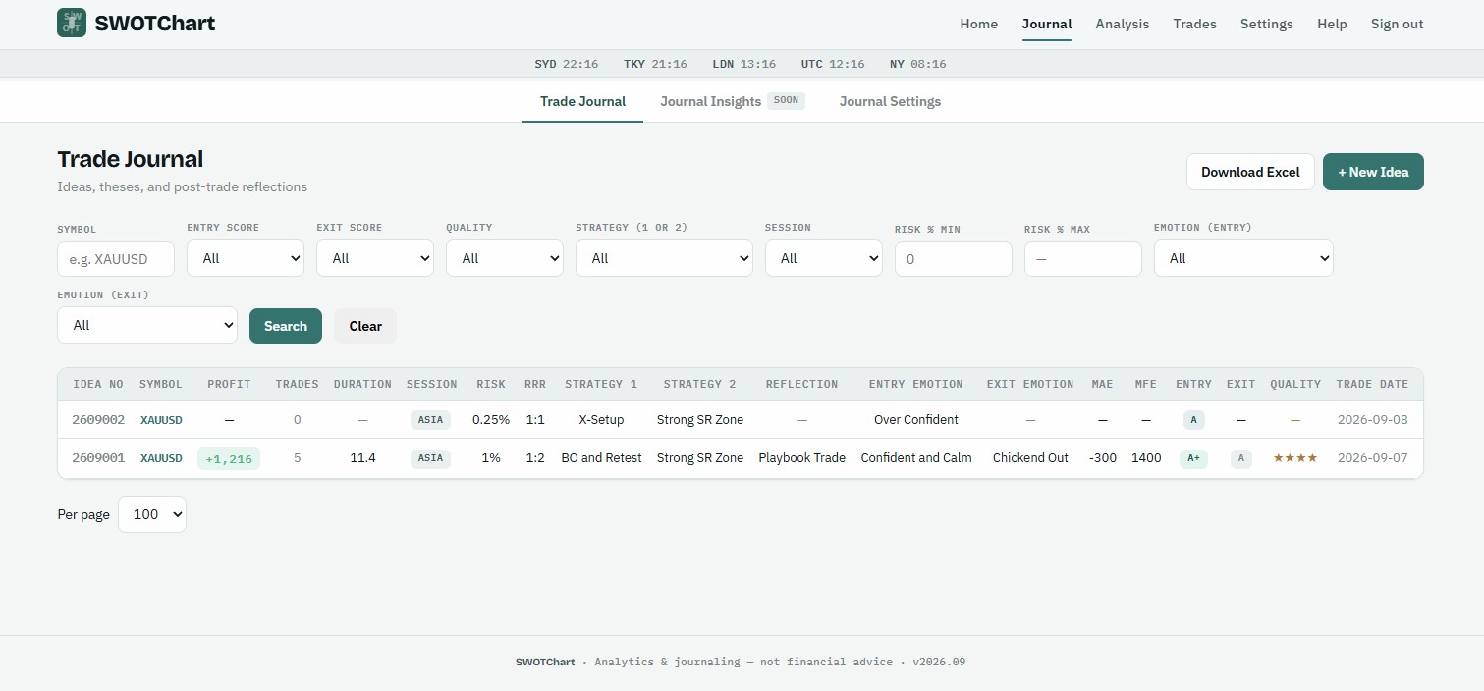Click the 0.25% risk value
1484x691 pixels.
pyautogui.click(x=491, y=419)
